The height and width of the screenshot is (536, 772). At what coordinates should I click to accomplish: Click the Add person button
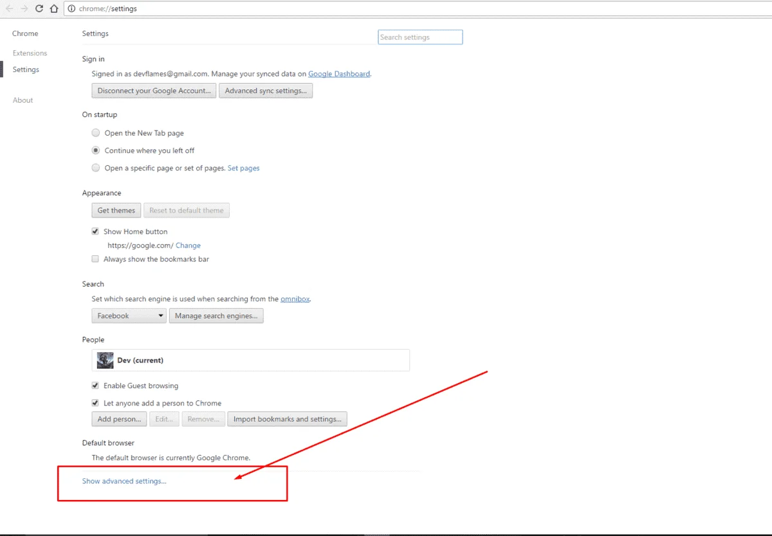coord(119,419)
